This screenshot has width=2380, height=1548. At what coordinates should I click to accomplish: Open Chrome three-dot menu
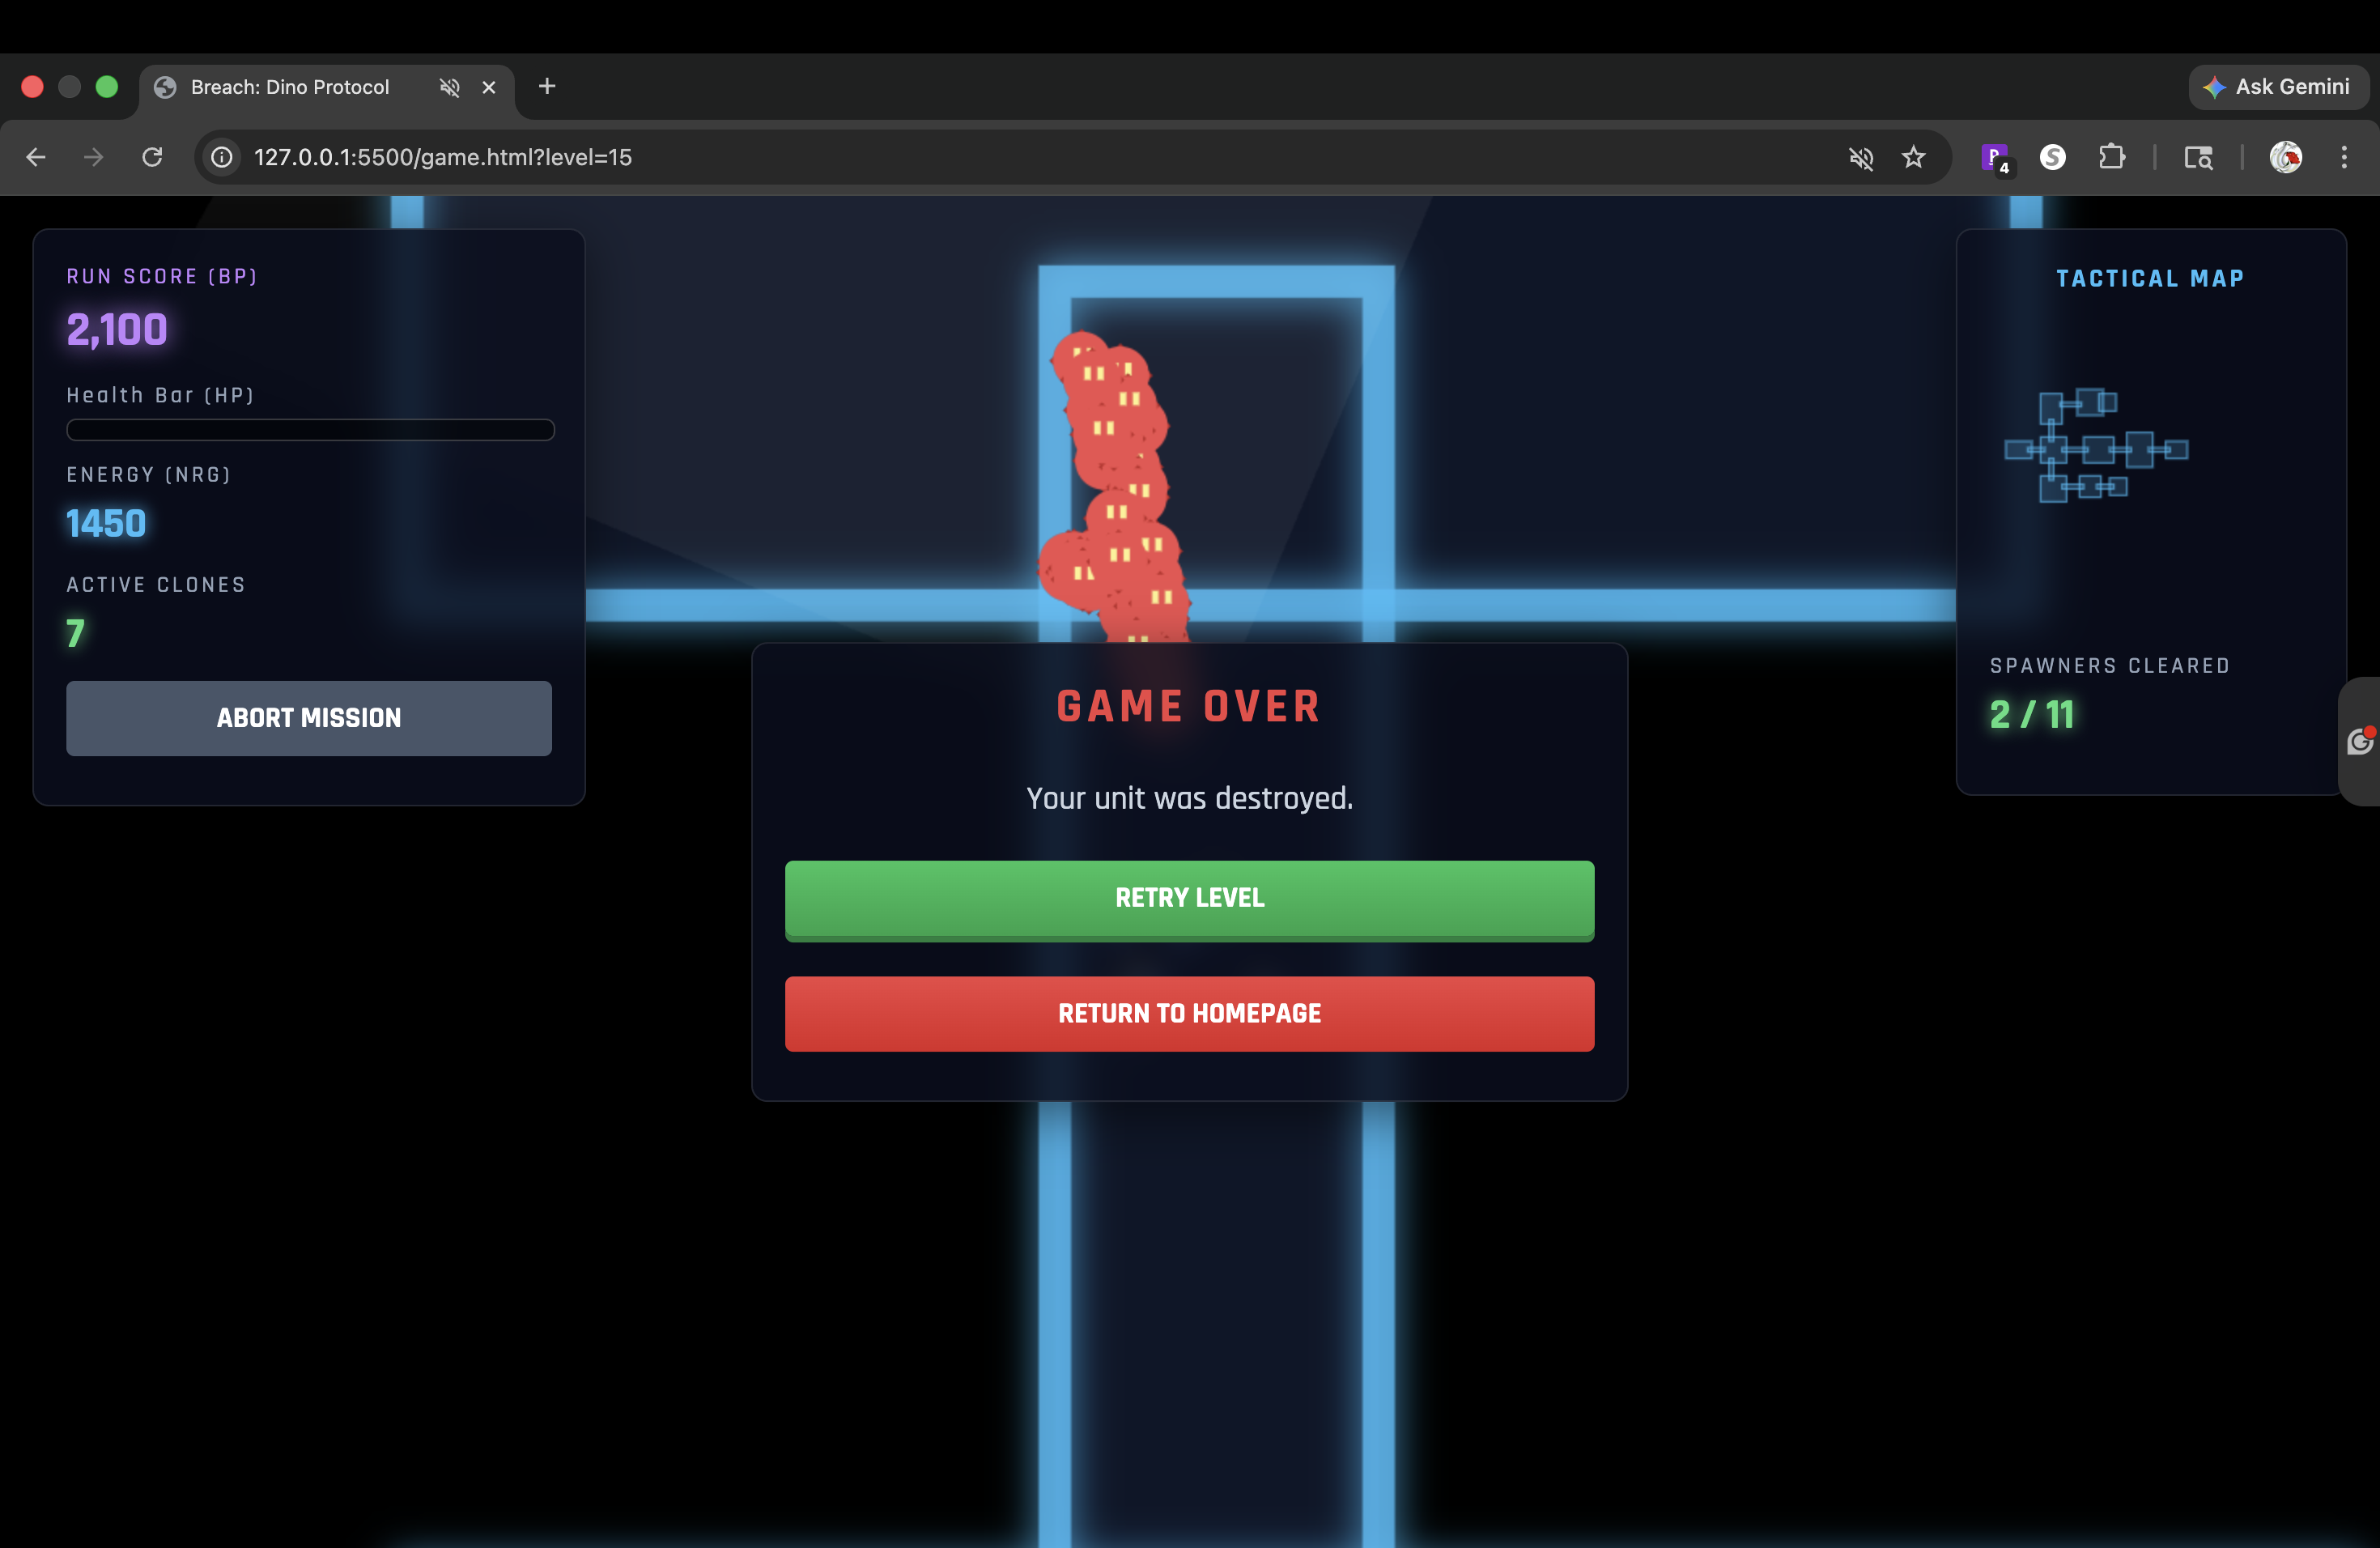pos(2343,157)
